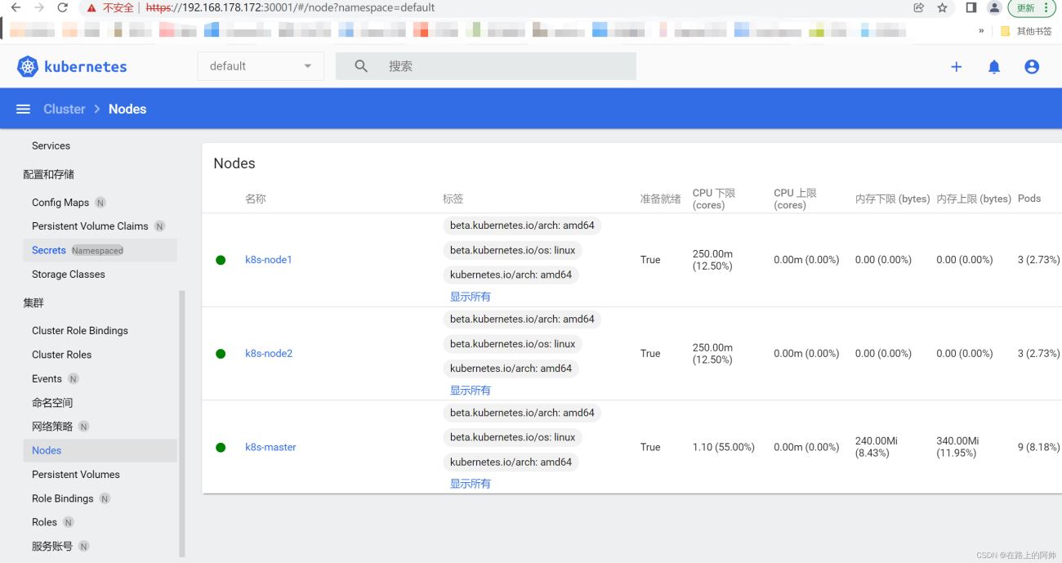Click the search magnifier icon
The height and width of the screenshot is (563, 1062).
point(361,66)
